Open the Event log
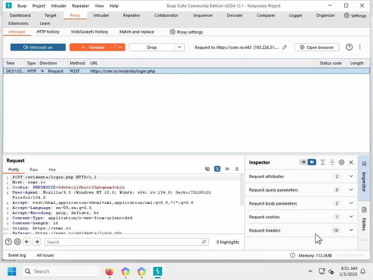This screenshot has height=280, width=373. pyautogui.click(x=17, y=255)
